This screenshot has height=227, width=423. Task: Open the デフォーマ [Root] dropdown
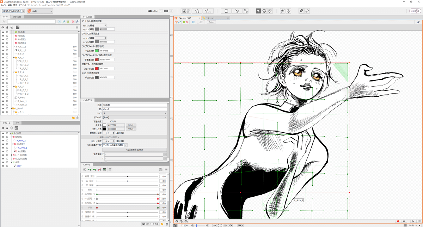pos(135,117)
